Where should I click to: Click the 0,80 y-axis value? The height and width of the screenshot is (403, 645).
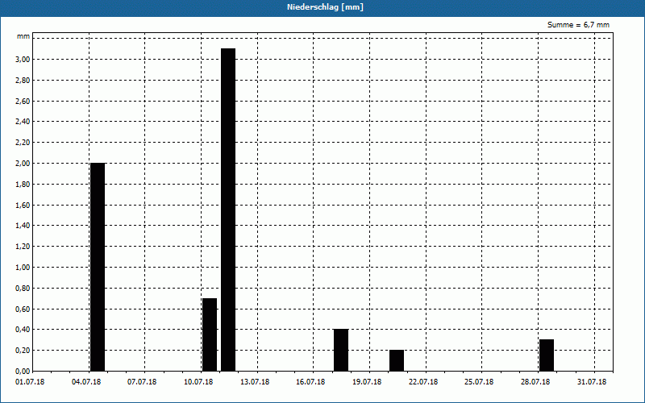23,289
